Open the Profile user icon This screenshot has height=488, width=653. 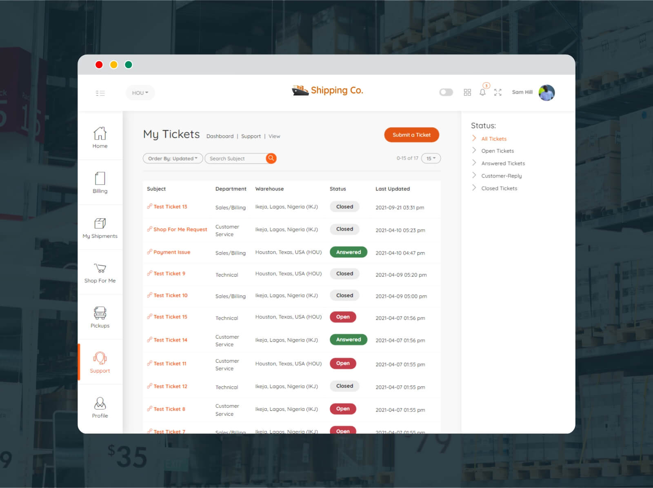pyautogui.click(x=100, y=403)
